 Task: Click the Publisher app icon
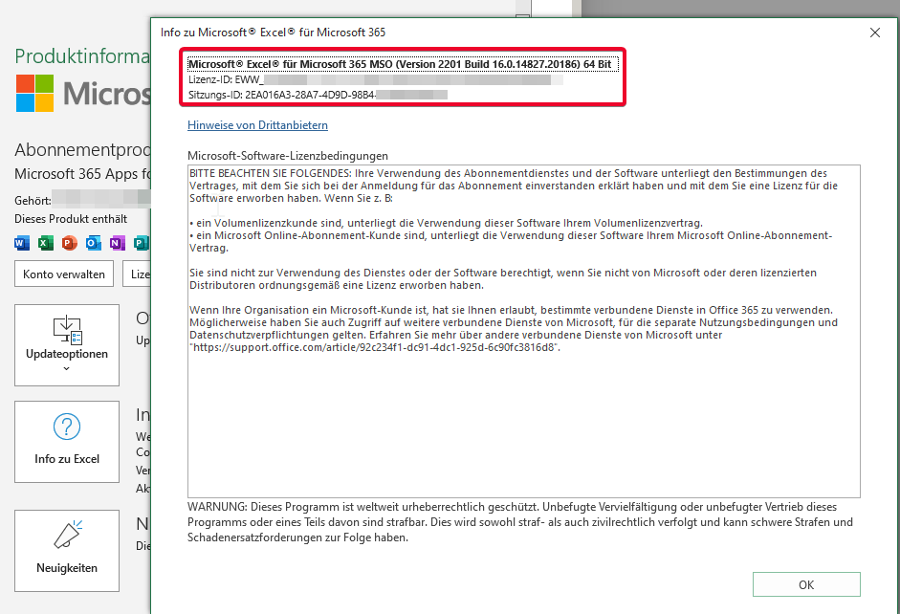[142, 243]
